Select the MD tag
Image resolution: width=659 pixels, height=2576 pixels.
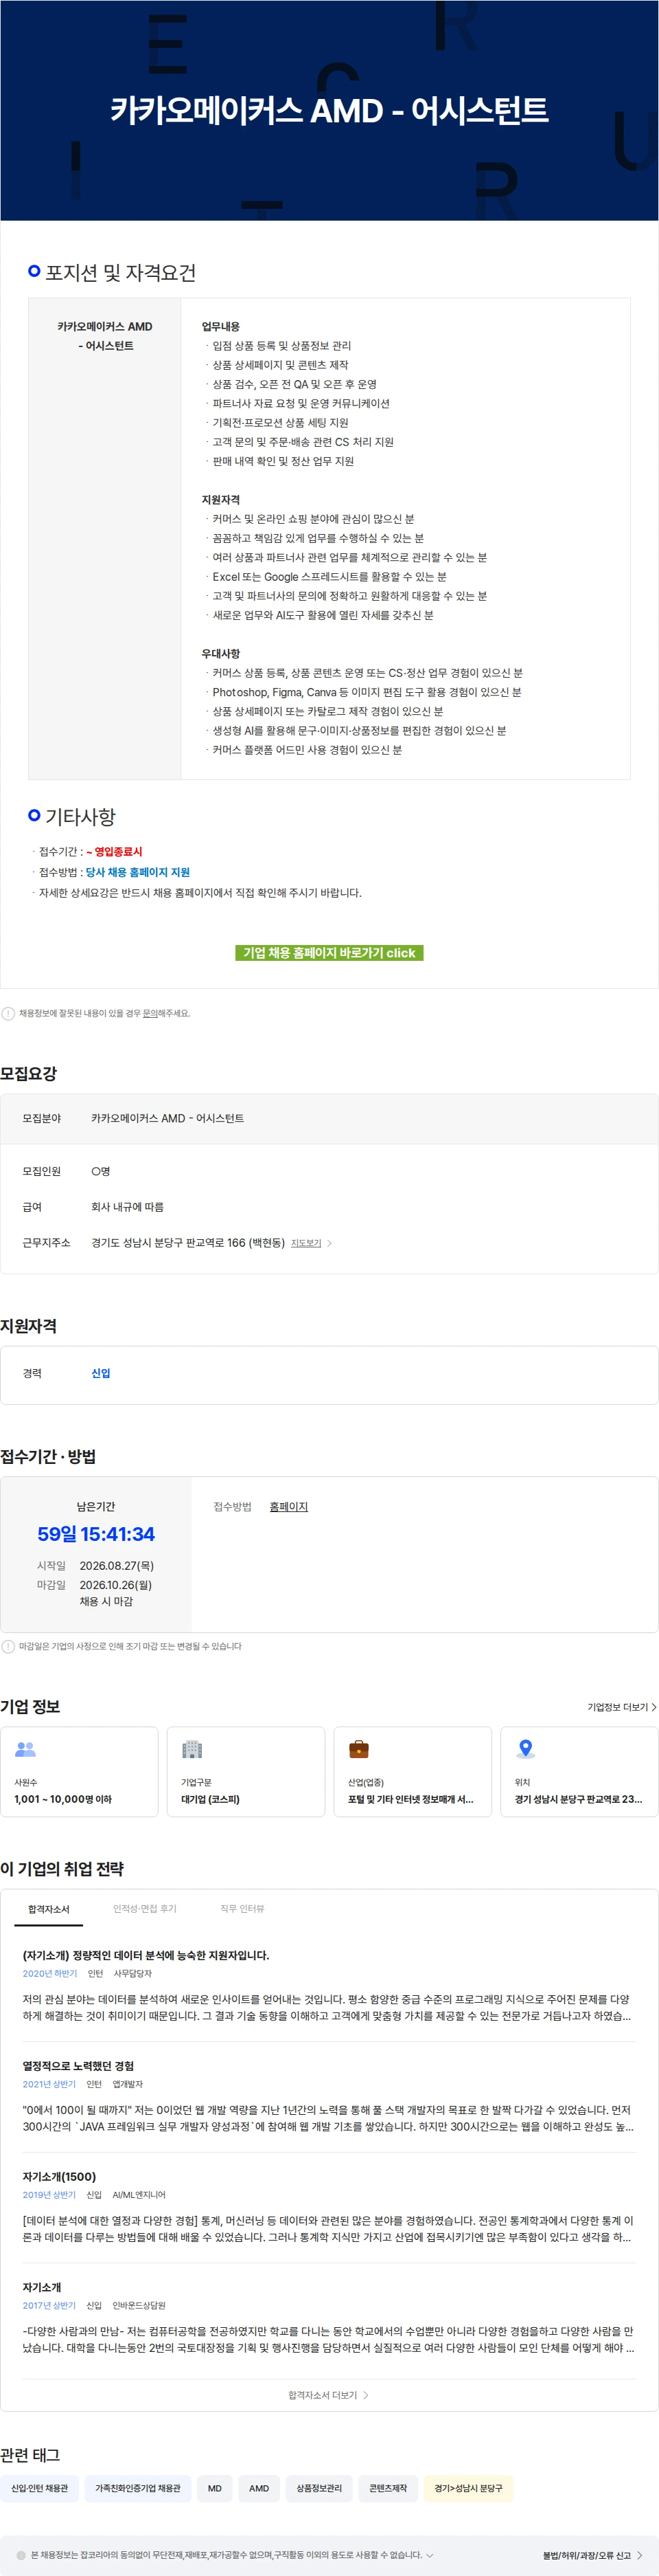pos(215,2488)
